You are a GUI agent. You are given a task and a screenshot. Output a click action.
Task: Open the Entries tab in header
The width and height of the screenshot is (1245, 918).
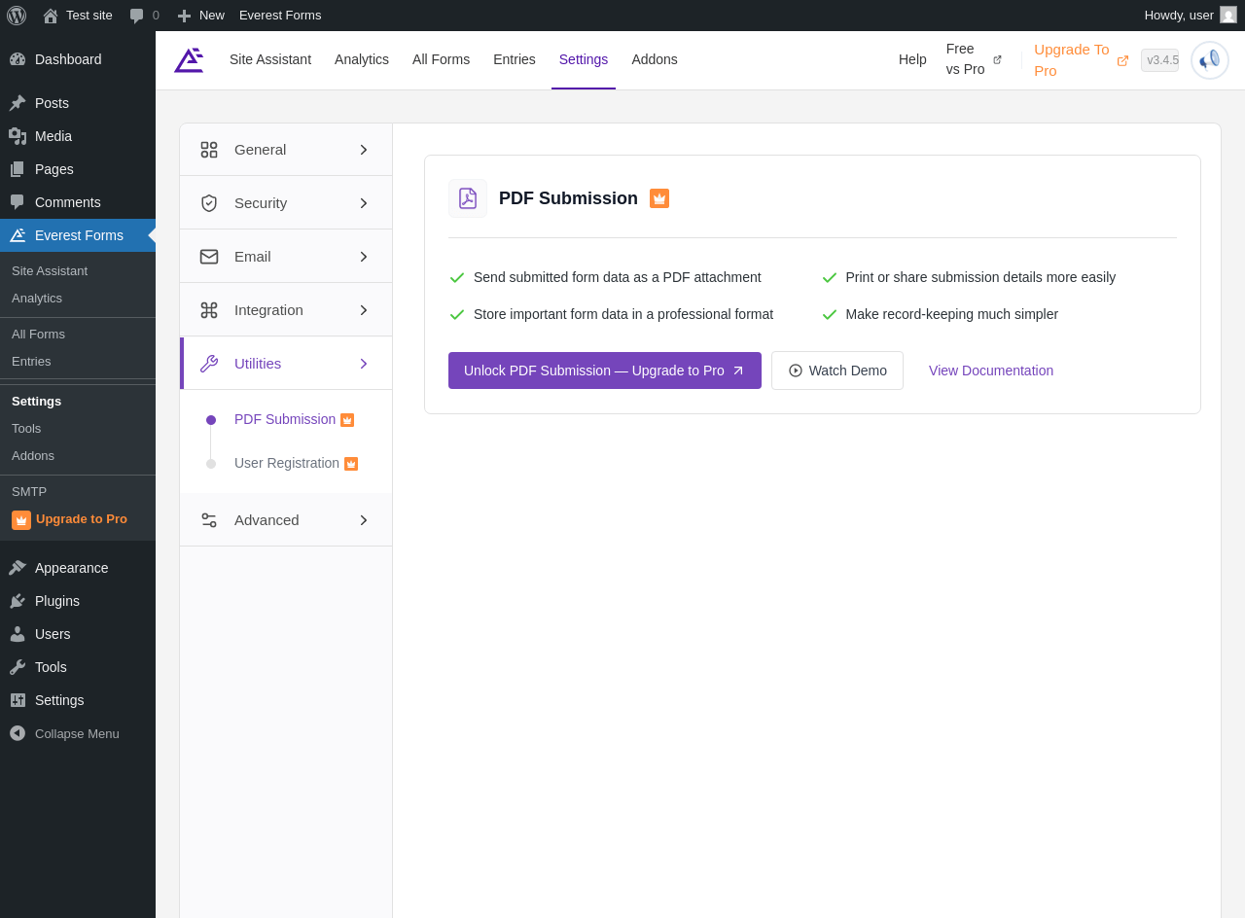tap(515, 59)
